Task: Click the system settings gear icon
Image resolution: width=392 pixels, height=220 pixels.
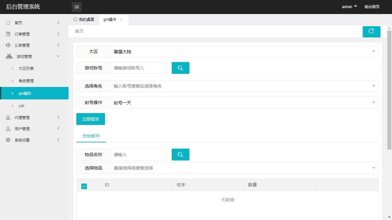Action: pyautogui.click(x=8, y=140)
